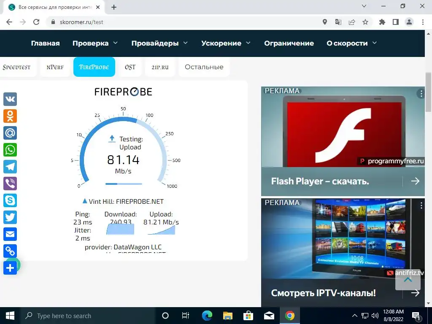Switch to Speedtest tab
This screenshot has width=432, height=324.
pos(17,67)
